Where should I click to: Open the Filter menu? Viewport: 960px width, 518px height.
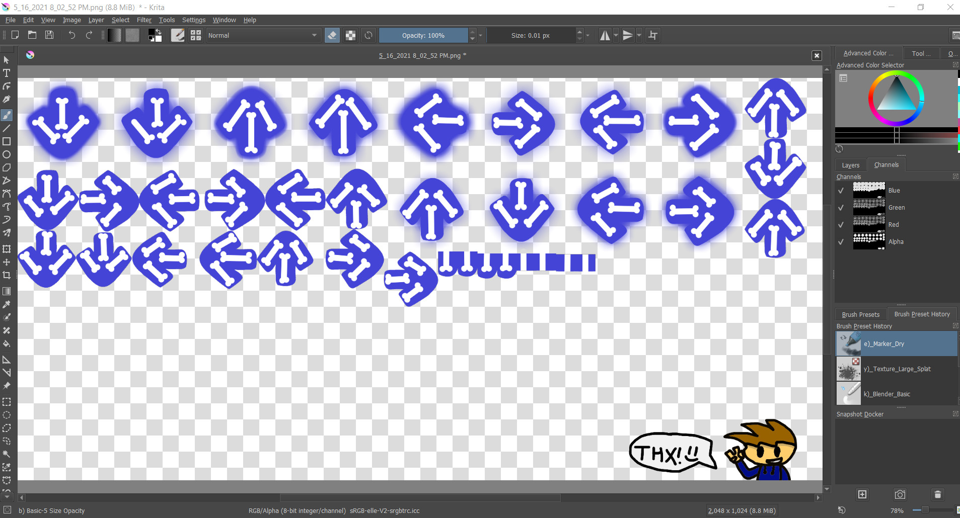(144, 20)
